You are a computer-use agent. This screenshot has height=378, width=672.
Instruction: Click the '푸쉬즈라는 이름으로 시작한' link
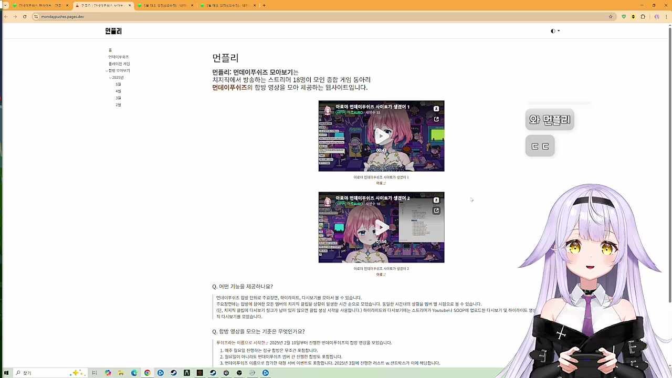pyautogui.click(x=242, y=343)
